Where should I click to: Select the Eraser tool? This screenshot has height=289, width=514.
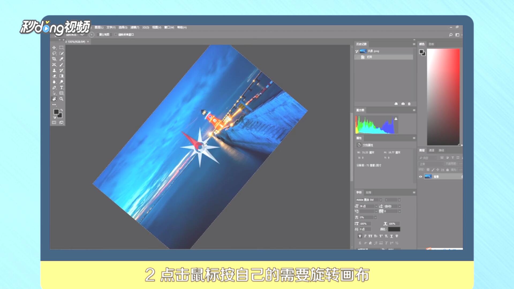pos(54,76)
